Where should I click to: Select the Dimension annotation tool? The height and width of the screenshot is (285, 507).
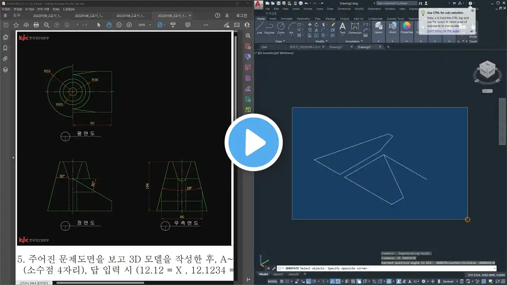[355, 28]
